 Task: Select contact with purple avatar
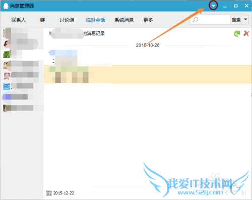21,97
